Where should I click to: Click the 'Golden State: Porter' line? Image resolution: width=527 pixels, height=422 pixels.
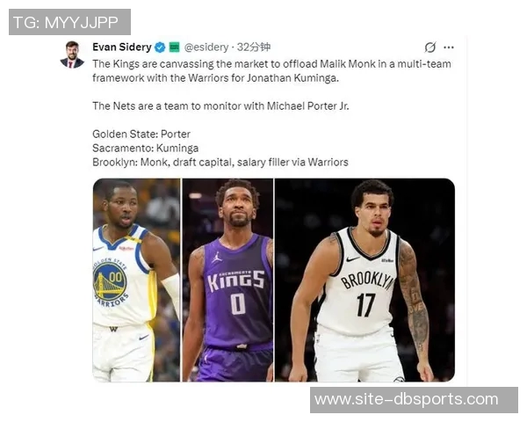[x=141, y=134]
